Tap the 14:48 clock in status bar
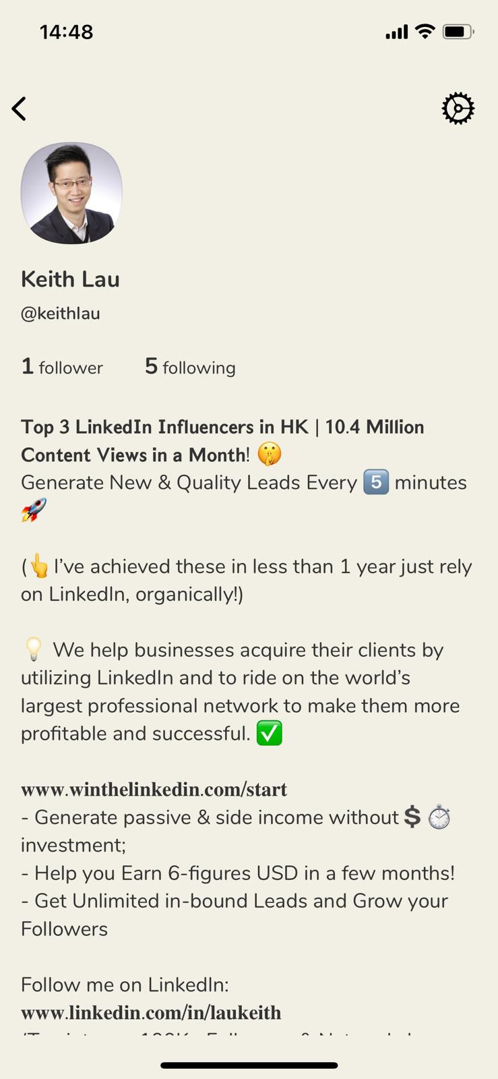 pos(66,32)
